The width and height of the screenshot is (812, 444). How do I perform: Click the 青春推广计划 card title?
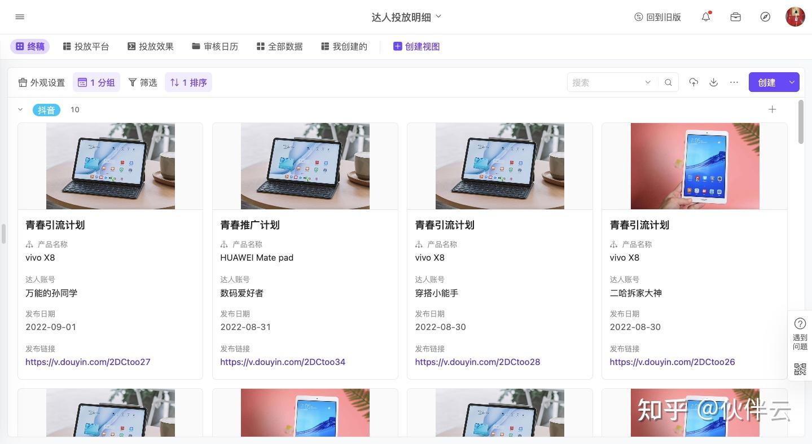pyautogui.click(x=250, y=225)
